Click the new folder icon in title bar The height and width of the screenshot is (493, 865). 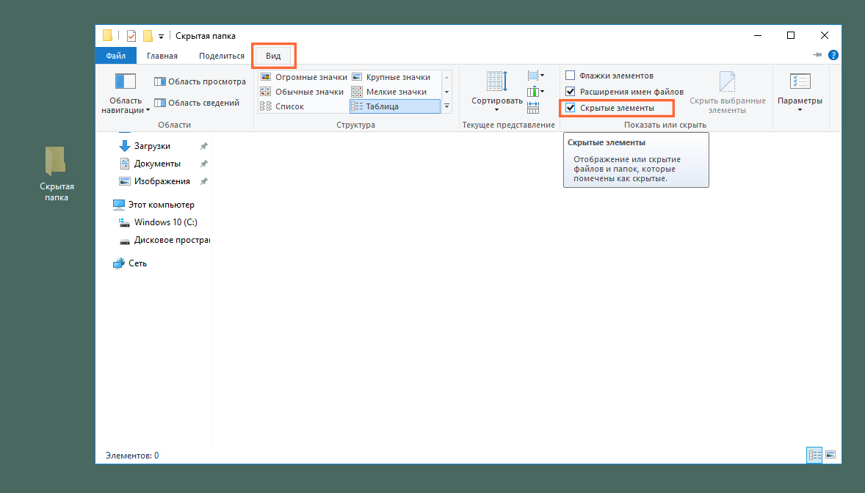148,36
